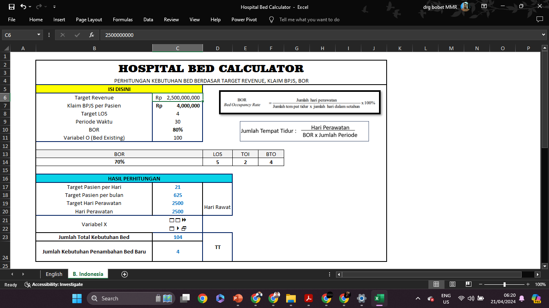Switch to the Review tab
549x308 pixels.
171,20
